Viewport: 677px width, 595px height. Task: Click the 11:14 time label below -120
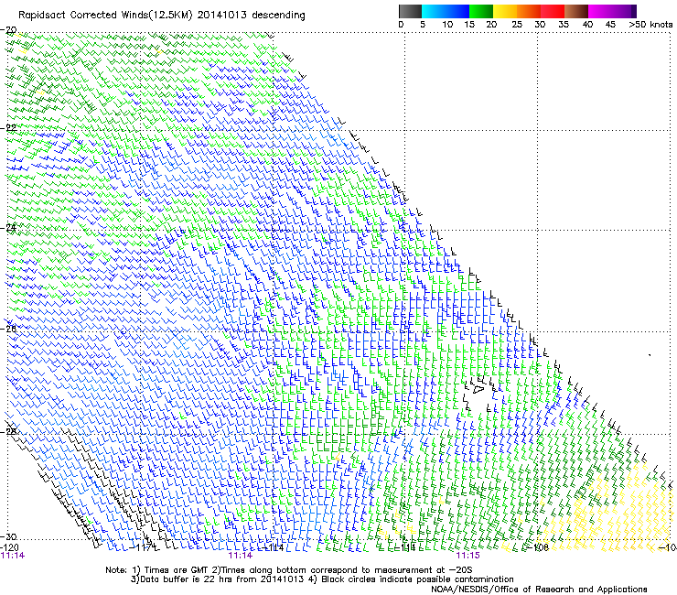[13, 556]
